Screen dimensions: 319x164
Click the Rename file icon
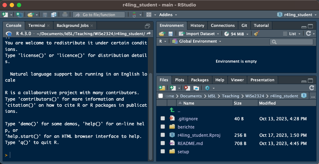[196, 88]
